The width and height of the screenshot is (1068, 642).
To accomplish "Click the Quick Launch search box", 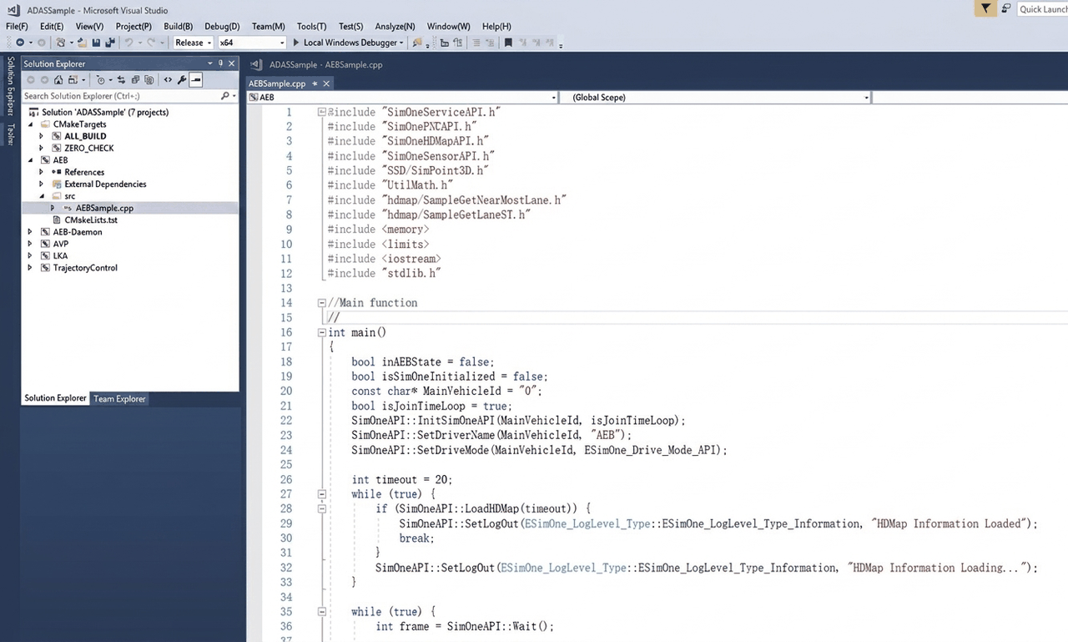I will [x=1043, y=9].
